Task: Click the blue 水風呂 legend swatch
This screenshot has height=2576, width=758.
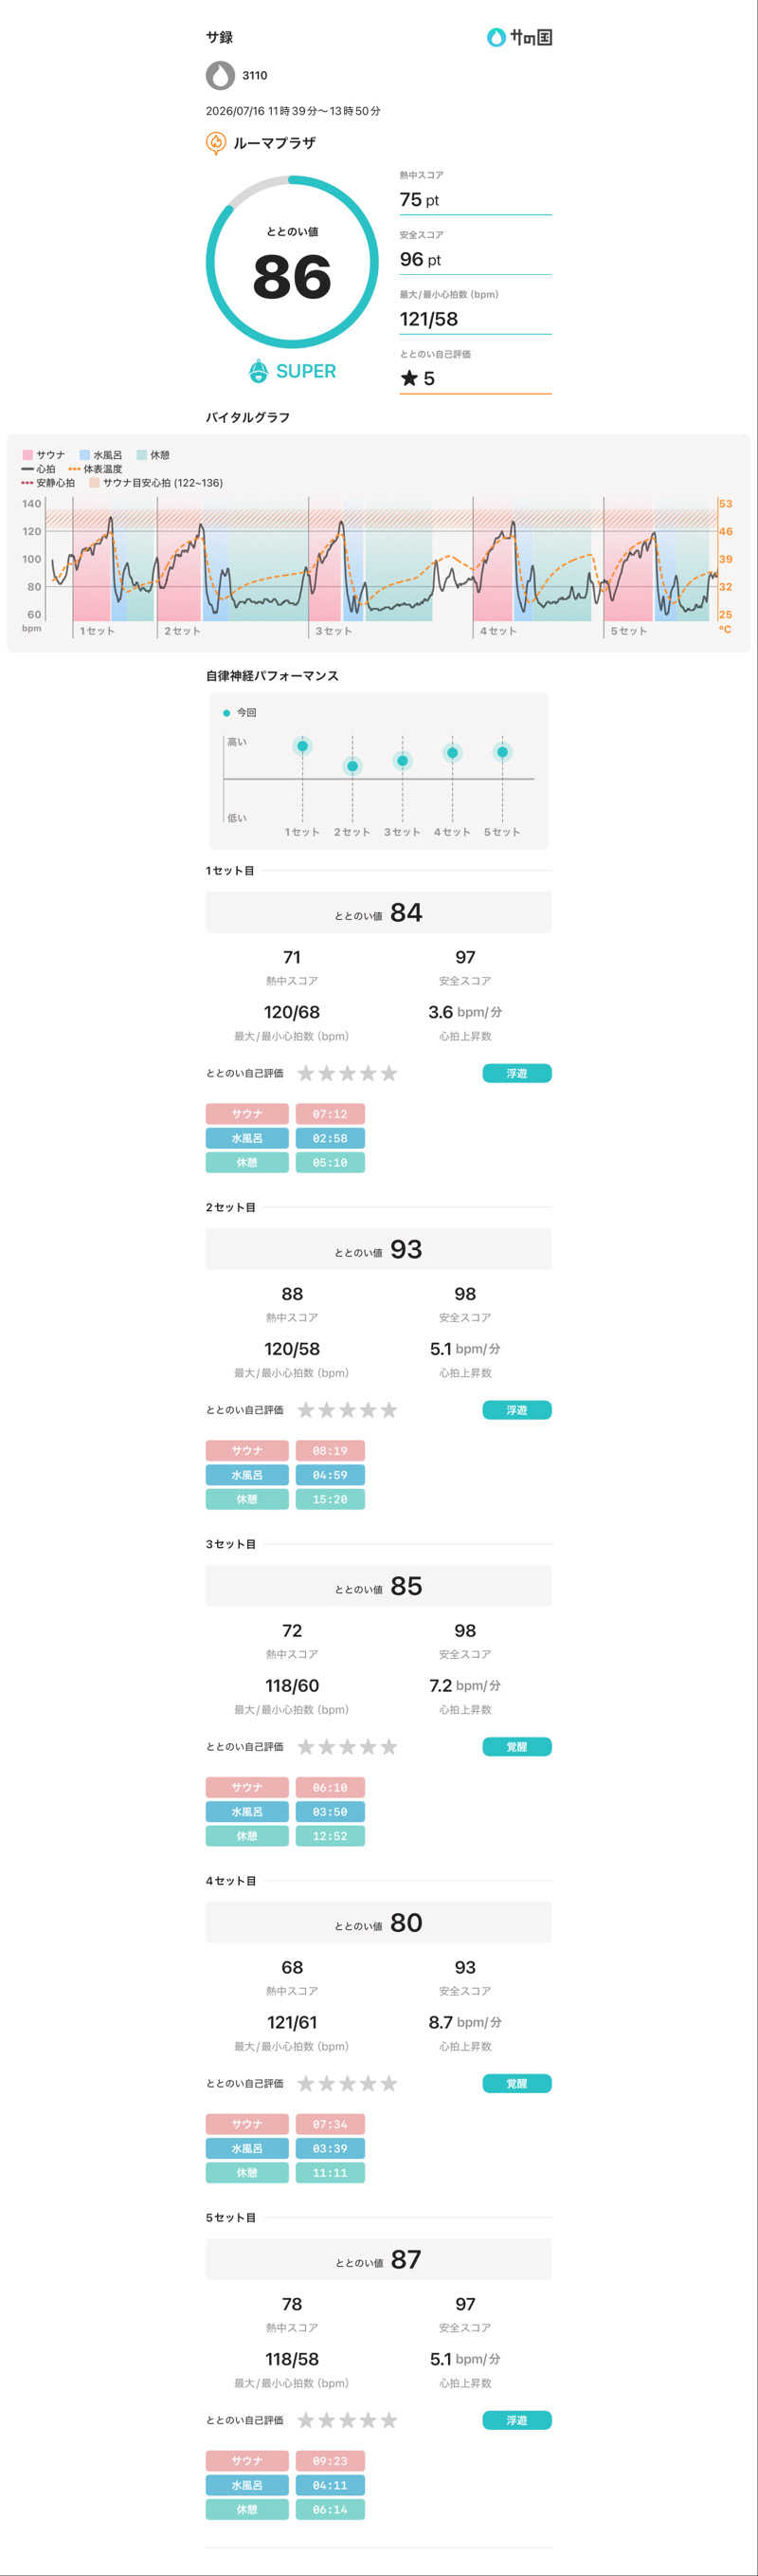Action: (x=85, y=455)
